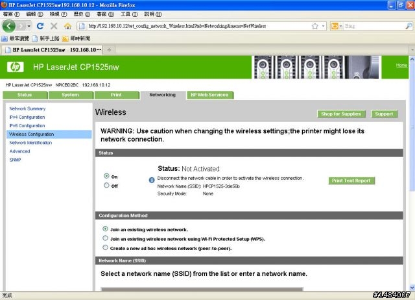Choose Create a new ad hoc wireless network
Viewport: 415px width, 300px height.
point(105,247)
